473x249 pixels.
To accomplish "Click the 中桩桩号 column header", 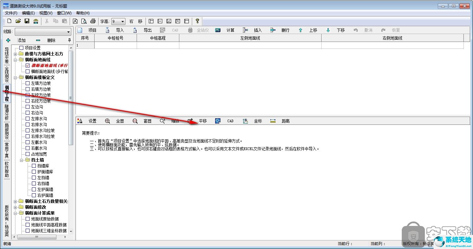I will pyautogui.click(x=116, y=38).
